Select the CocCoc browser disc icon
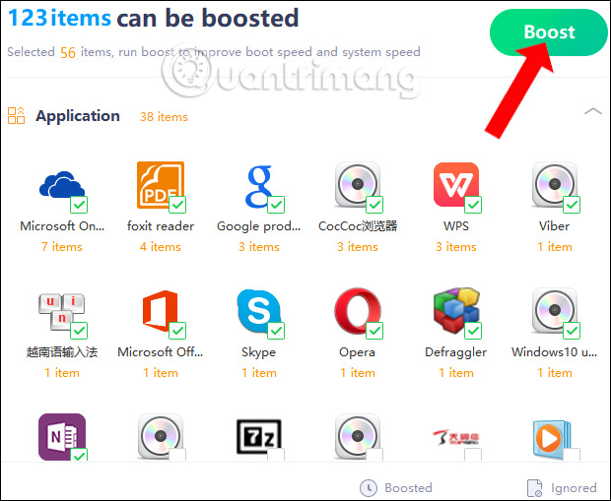 [358, 185]
